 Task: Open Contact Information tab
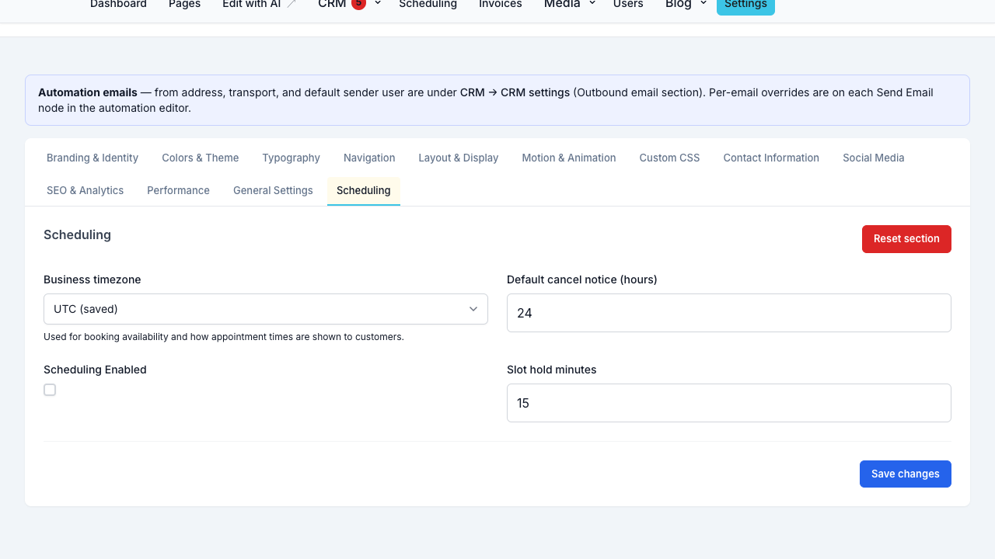pyautogui.click(x=771, y=158)
